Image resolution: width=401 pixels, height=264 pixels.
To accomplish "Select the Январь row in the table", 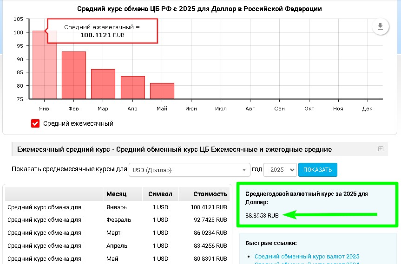I will (116, 207).
